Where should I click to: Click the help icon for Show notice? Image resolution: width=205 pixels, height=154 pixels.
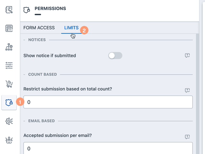[x=187, y=56]
